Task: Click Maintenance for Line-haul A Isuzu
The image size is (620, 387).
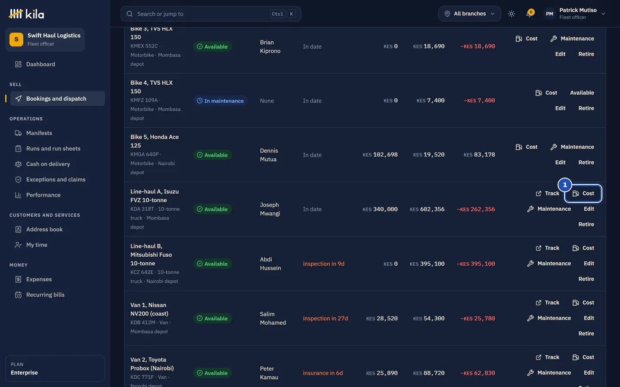Action: pos(549,209)
